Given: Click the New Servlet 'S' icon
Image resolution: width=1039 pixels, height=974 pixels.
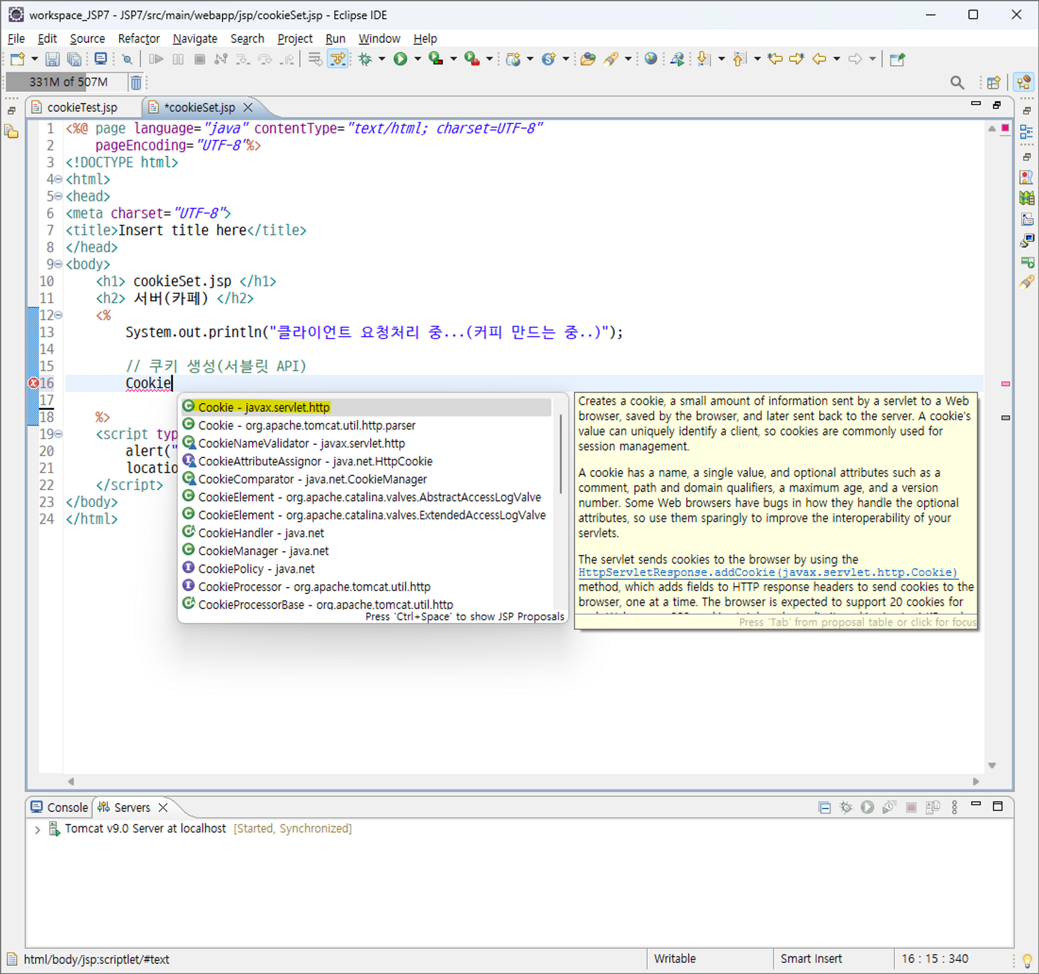Looking at the screenshot, I should [548, 59].
